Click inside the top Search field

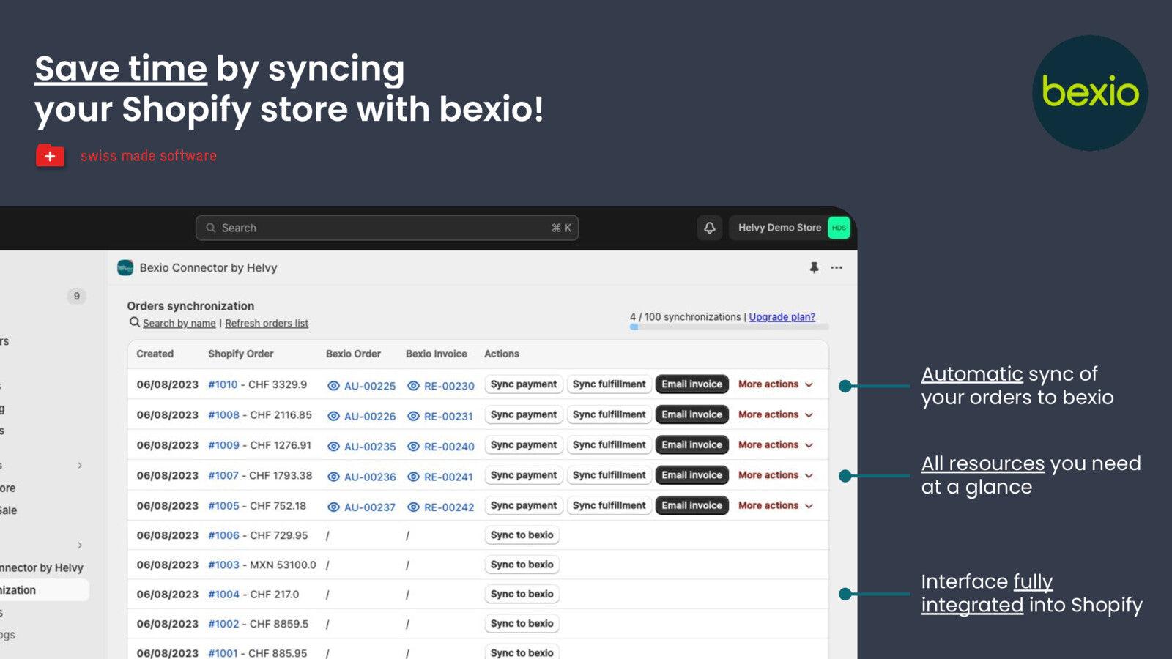[366, 228]
